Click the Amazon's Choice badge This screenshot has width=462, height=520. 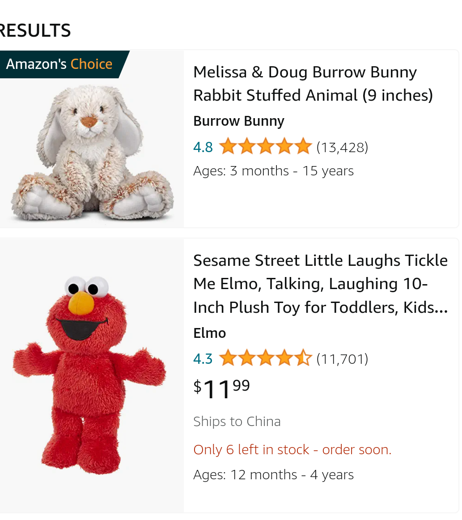pos(59,64)
